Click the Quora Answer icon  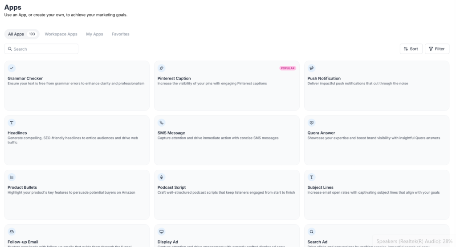[x=312, y=123]
